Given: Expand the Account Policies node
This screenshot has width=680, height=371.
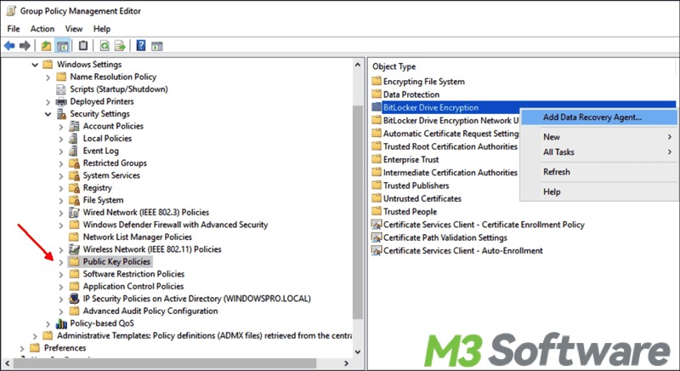Looking at the screenshot, I should 61,127.
